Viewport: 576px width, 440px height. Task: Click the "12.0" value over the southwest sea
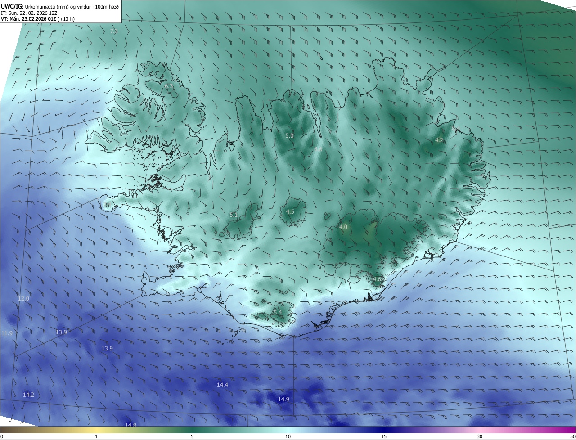[23, 298]
